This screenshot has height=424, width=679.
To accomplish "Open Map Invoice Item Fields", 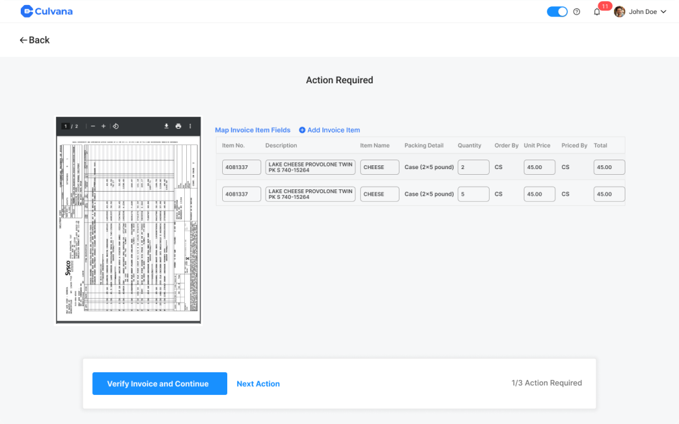I will pos(252,130).
